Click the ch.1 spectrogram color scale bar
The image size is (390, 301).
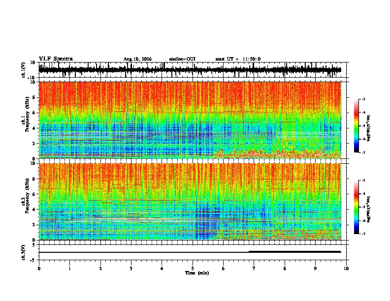click(357, 126)
